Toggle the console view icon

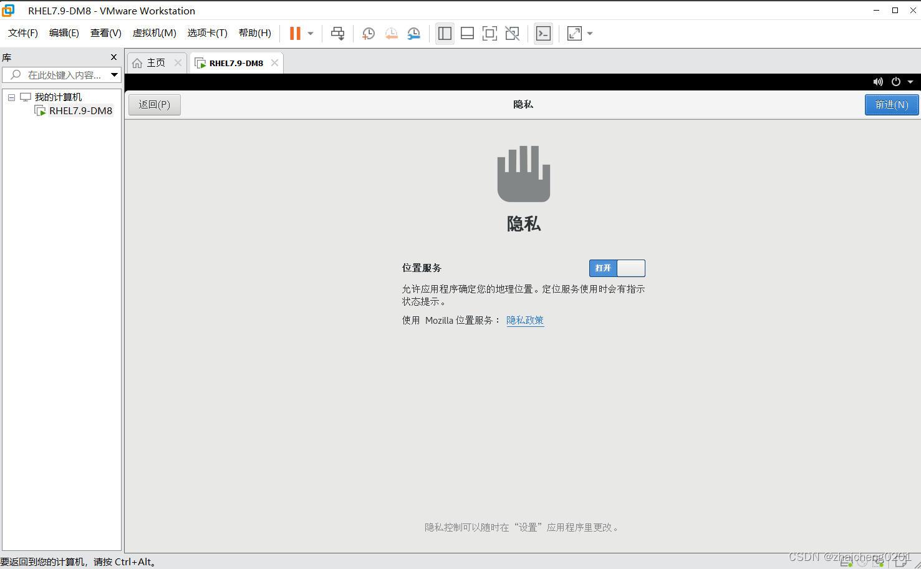click(x=543, y=34)
